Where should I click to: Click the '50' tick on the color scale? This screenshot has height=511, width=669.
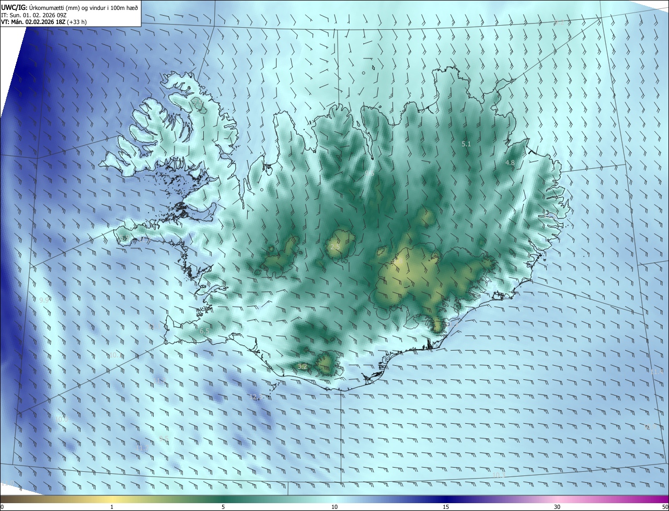(x=665, y=507)
